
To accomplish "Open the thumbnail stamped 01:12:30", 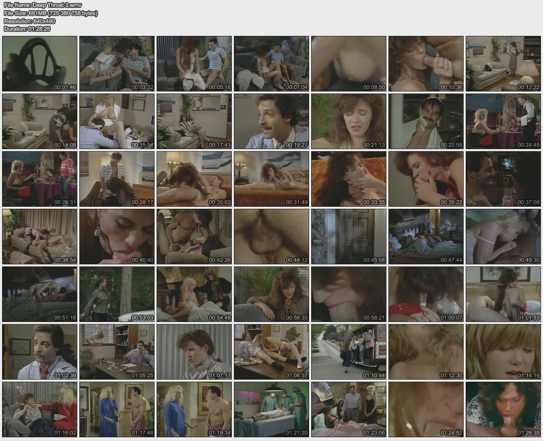I will [426, 352].
